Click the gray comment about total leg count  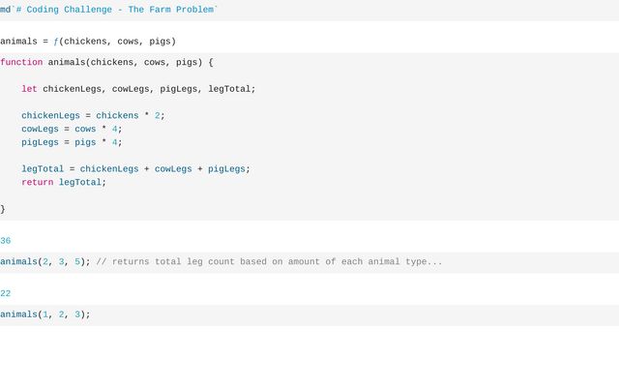tap(269, 262)
